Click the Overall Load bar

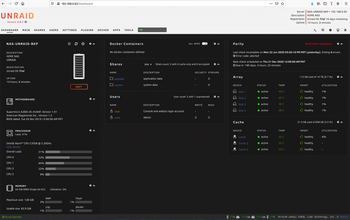tap(69, 152)
